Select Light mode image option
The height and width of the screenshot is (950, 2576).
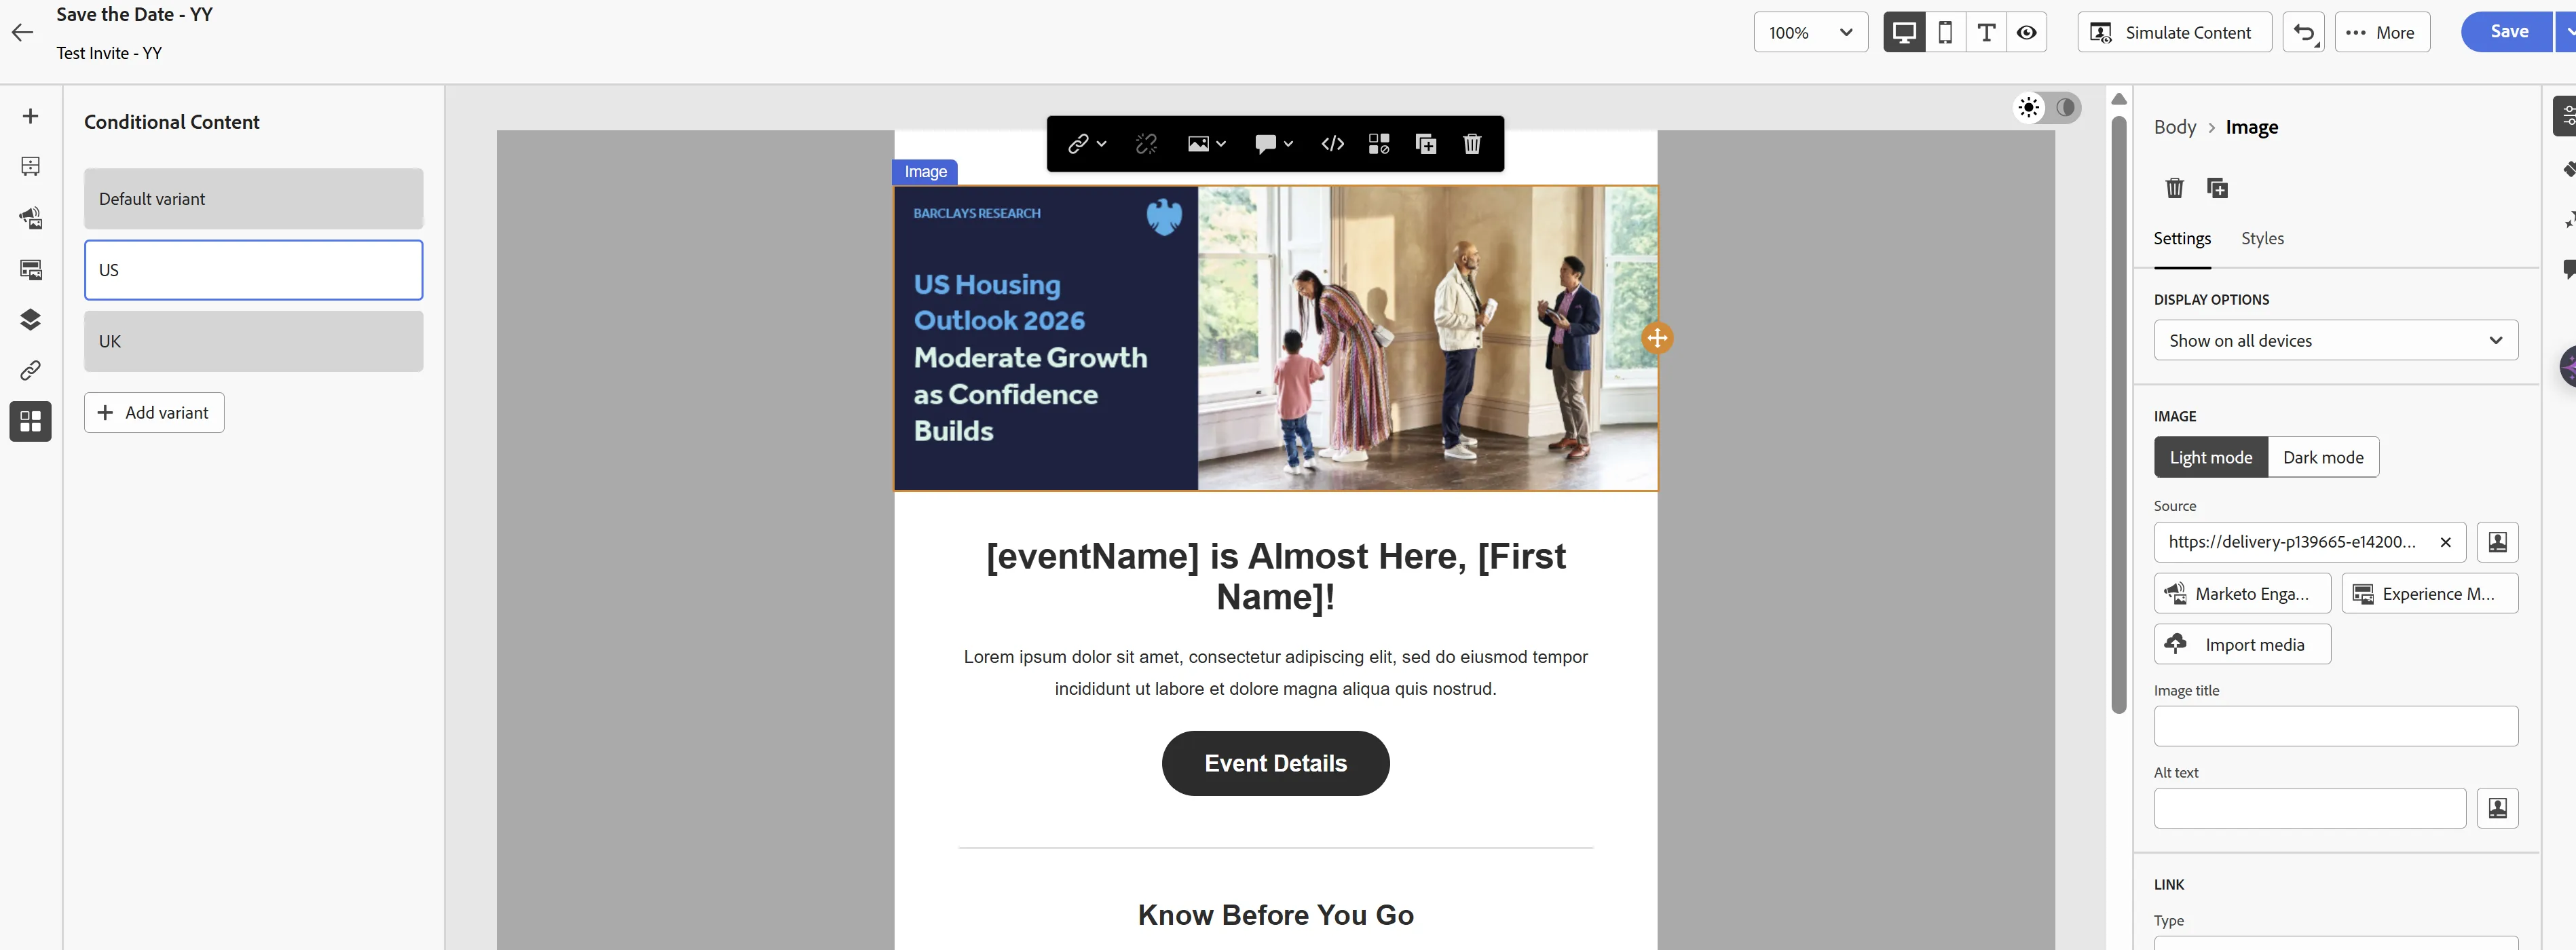click(x=2210, y=457)
